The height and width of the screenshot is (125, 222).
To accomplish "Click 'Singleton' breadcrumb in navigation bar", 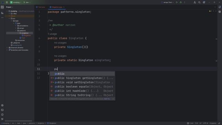I will coord(52,123).
